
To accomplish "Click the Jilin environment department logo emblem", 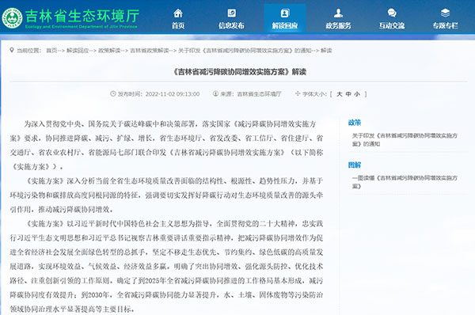I will (12, 18).
